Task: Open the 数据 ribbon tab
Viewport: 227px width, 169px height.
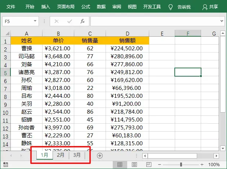Action: point(101,7)
